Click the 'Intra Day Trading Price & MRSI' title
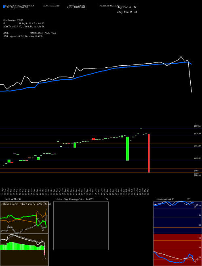Screen dimensions: 202x266 [82, 199]
